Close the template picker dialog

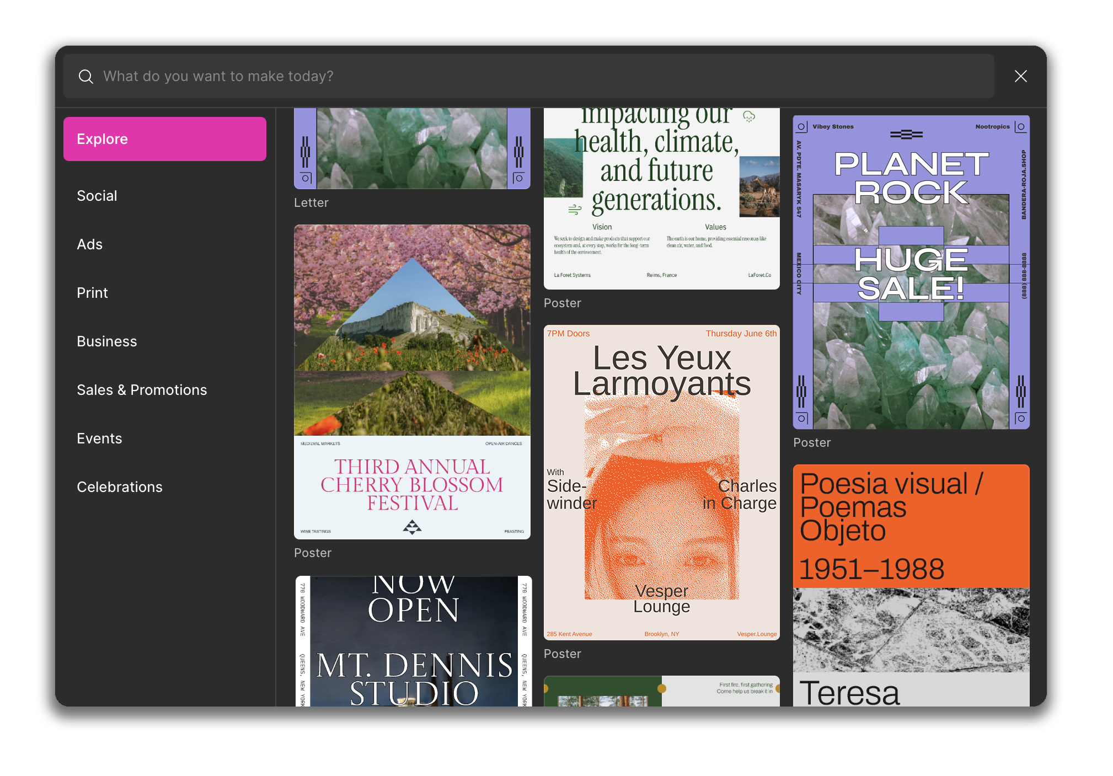click(1020, 76)
